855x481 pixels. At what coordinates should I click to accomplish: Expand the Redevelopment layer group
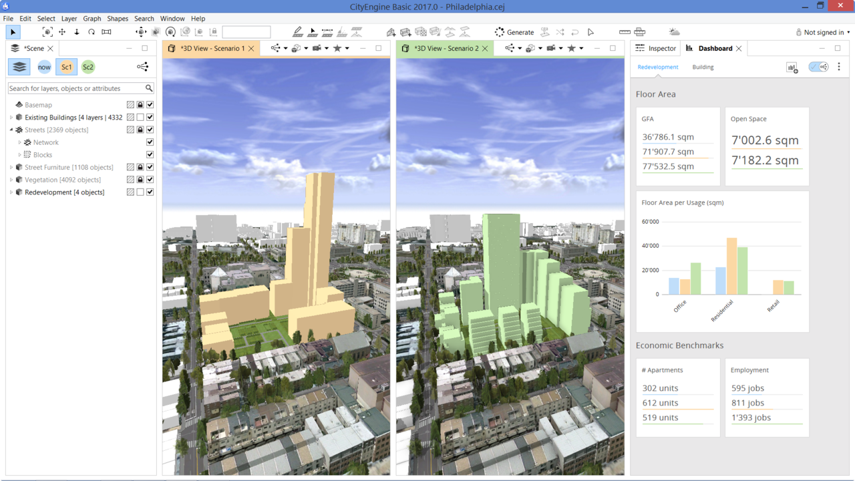[x=11, y=192]
